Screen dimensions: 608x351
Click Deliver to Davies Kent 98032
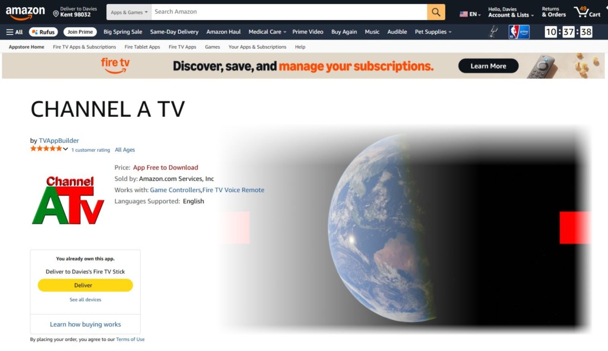pos(75,12)
